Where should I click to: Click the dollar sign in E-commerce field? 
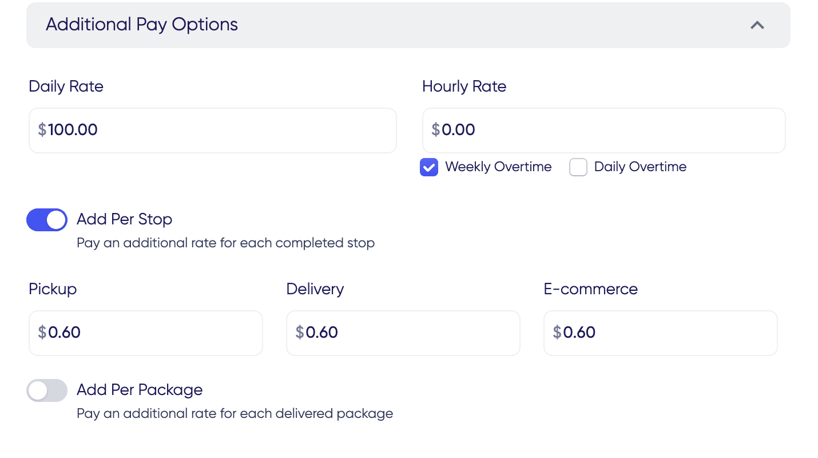556,333
